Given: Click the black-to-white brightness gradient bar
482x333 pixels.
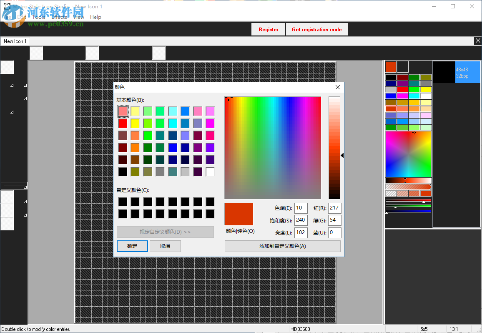Looking at the screenshot, I should point(408,181).
